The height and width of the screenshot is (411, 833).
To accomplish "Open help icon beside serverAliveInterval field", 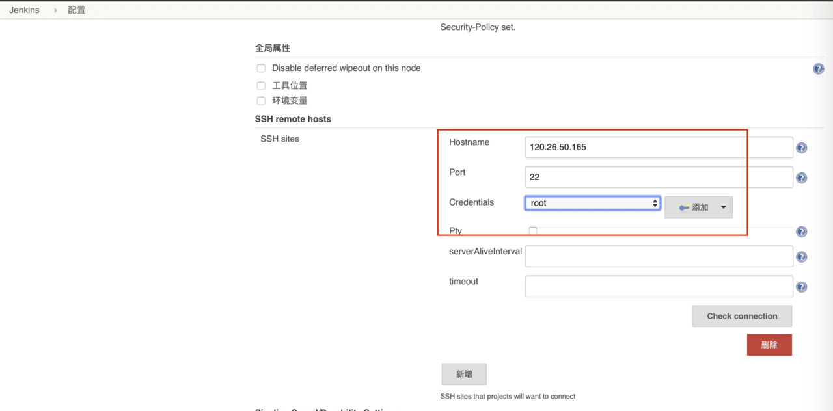I will [x=802, y=257].
